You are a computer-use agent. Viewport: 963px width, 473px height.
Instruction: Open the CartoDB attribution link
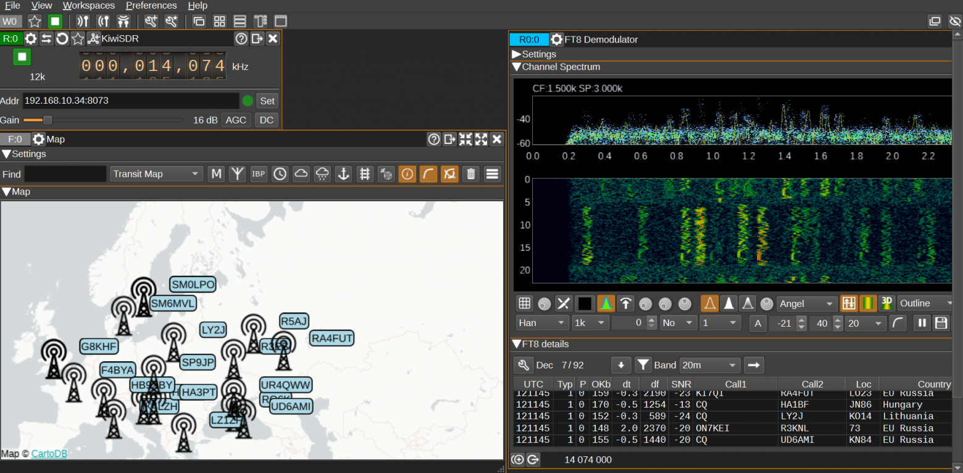tap(49, 453)
